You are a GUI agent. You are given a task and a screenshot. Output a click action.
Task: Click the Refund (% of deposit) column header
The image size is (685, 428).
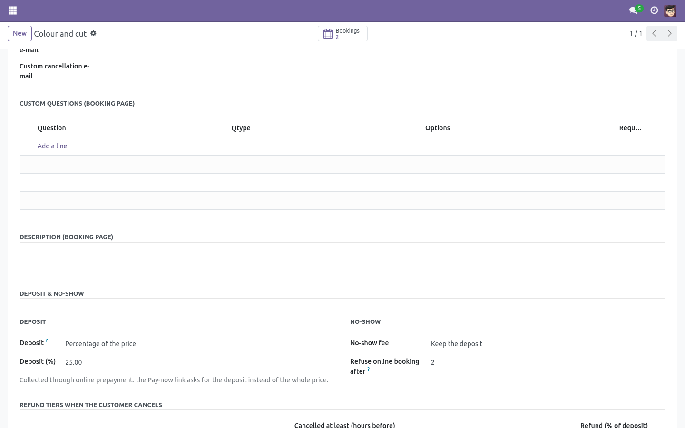(614, 425)
